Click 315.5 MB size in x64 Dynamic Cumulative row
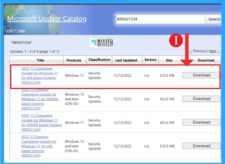The height and width of the screenshot is (164, 225). [x=167, y=146]
